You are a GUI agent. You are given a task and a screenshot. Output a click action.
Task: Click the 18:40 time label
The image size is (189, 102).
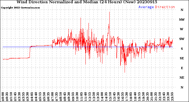[x=135, y=97]
